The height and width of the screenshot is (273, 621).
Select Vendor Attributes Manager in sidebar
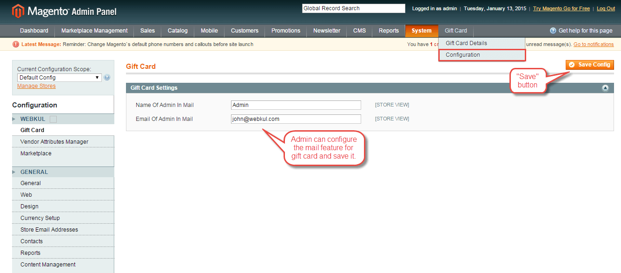(x=63, y=142)
